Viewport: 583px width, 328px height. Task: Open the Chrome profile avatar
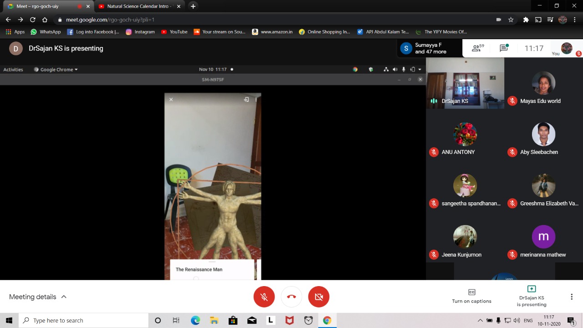pyautogui.click(x=563, y=20)
